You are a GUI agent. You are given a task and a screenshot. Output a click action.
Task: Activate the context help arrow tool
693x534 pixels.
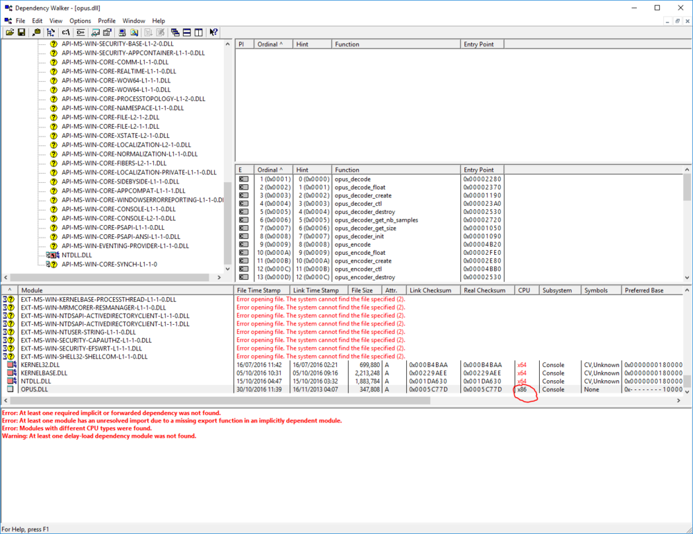pos(213,32)
